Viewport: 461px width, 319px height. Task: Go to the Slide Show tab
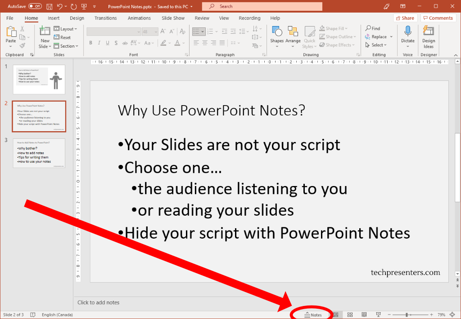point(173,18)
